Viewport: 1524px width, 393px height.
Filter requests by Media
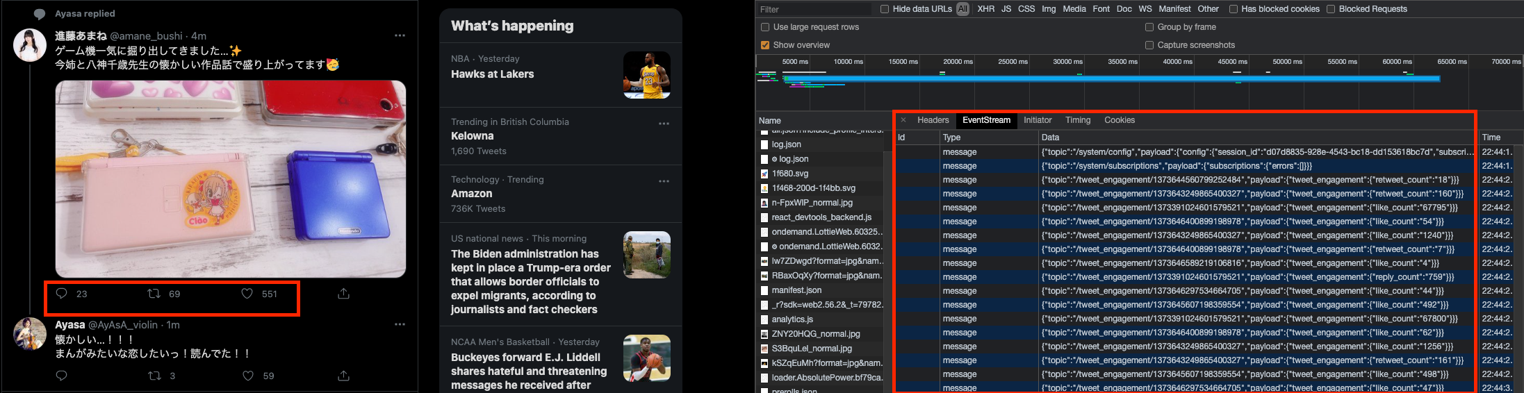point(1074,9)
